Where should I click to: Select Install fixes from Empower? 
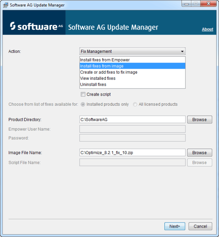[x=132, y=60]
